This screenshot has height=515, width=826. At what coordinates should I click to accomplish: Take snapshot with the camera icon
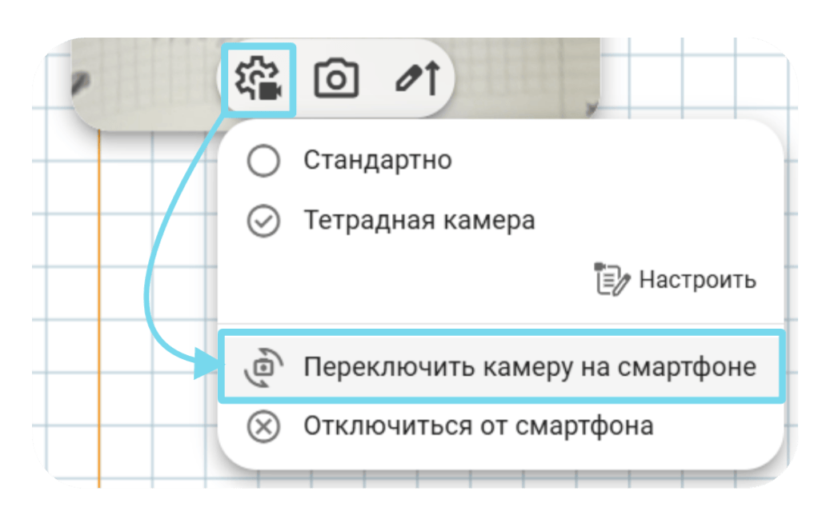(x=336, y=79)
